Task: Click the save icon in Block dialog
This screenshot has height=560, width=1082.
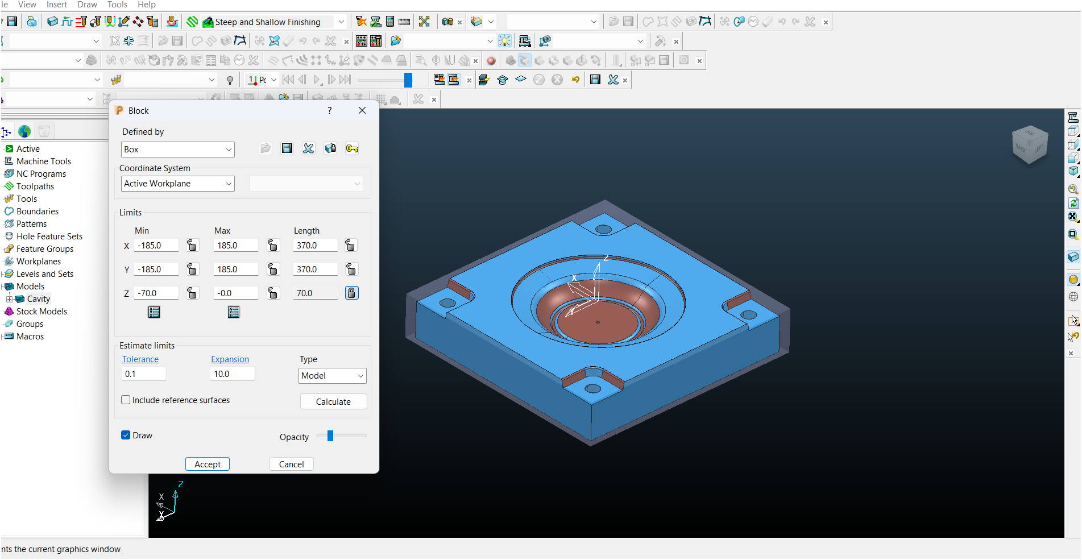Action: [287, 148]
